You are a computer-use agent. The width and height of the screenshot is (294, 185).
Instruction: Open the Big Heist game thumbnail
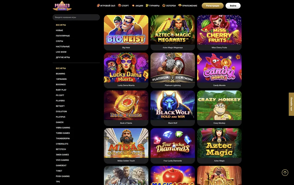(126, 30)
